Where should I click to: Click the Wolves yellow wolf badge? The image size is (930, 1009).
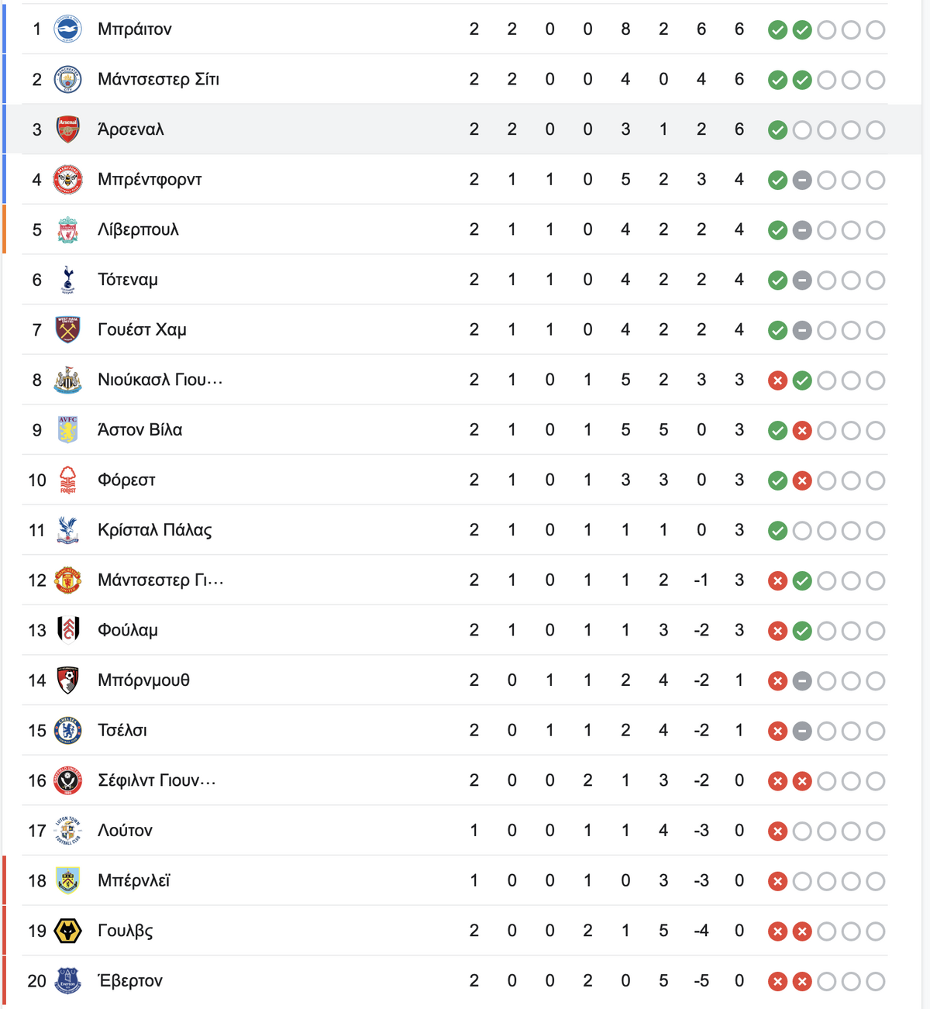pyautogui.click(x=67, y=931)
